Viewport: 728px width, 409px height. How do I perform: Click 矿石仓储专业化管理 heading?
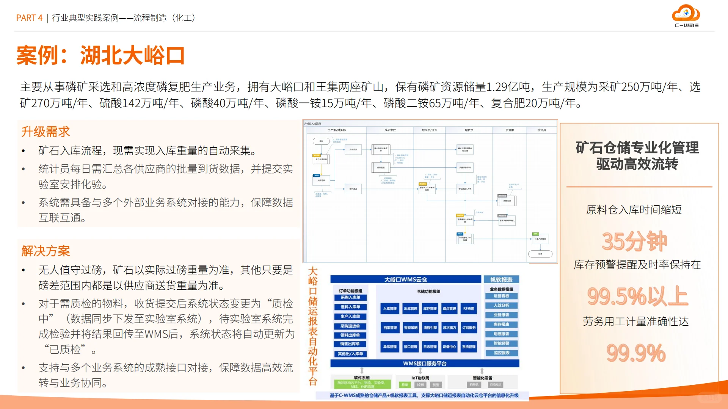pyautogui.click(x=637, y=147)
